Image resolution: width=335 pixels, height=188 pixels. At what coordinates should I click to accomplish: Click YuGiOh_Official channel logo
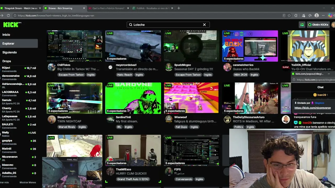[286, 67]
